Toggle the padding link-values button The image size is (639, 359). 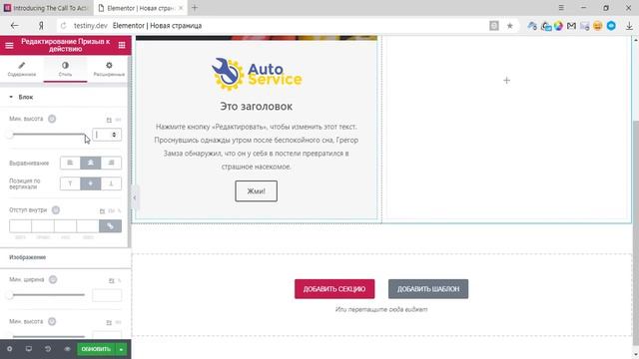(x=110, y=226)
